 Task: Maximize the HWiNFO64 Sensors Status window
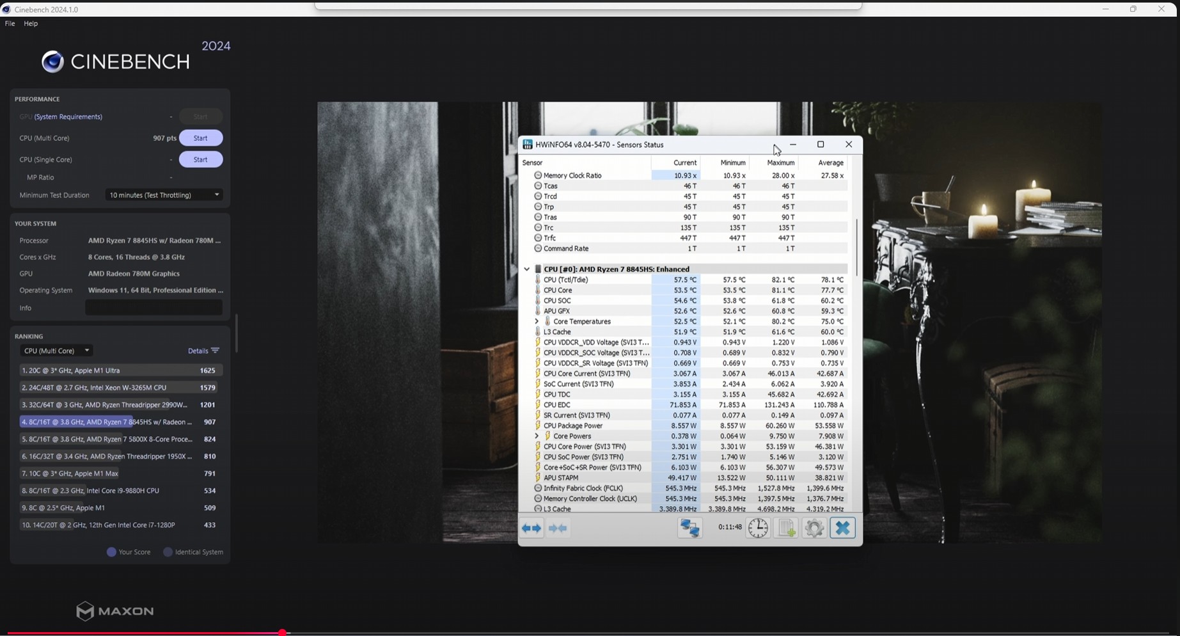(x=821, y=145)
